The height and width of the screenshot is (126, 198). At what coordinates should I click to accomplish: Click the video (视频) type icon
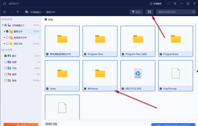(9, 62)
